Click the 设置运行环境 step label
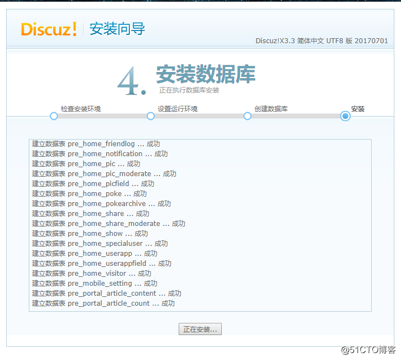This screenshot has height=360, width=401. (x=178, y=109)
